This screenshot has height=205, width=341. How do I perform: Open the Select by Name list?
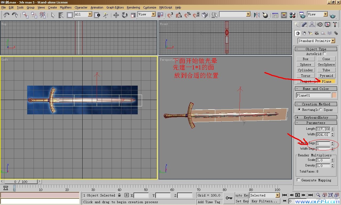tap(61, 15)
